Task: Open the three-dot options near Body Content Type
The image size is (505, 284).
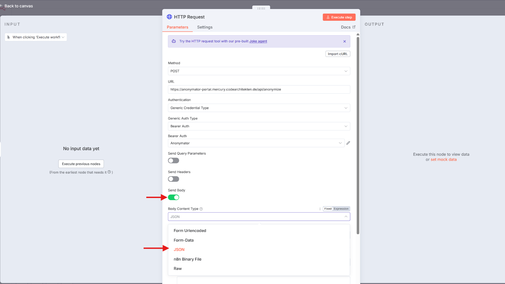Action: point(320,209)
